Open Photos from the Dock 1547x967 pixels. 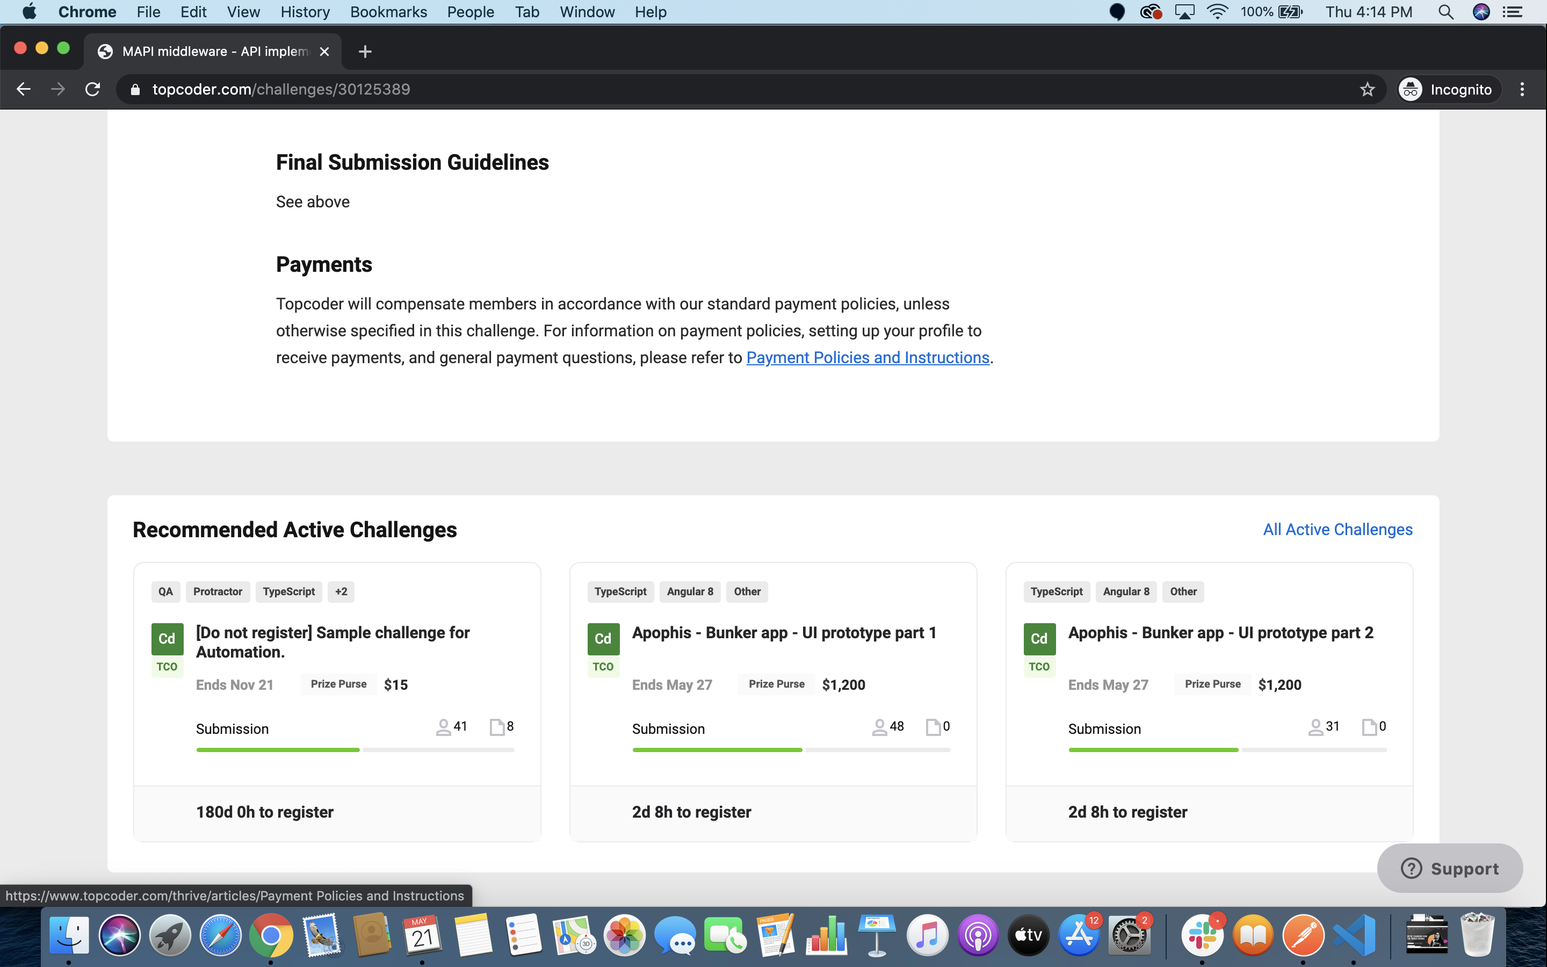click(625, 936)
